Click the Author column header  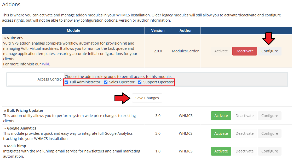click(x=186, y=30)
